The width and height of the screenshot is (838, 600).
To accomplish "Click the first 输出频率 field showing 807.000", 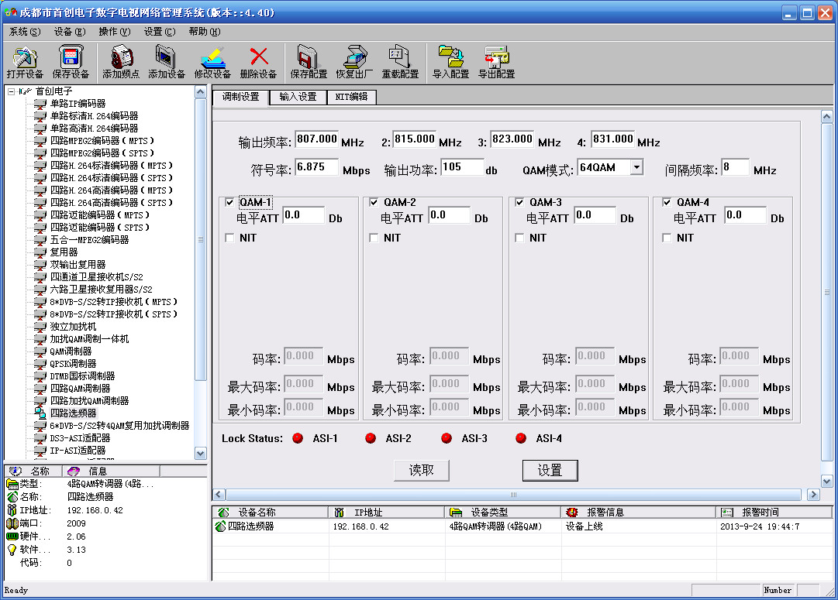I will point(316,139).
